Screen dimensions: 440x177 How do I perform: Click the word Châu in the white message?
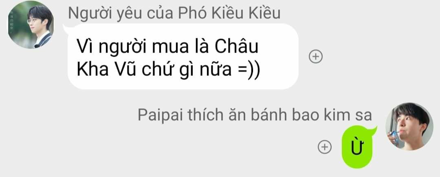(x=237, y=47)
